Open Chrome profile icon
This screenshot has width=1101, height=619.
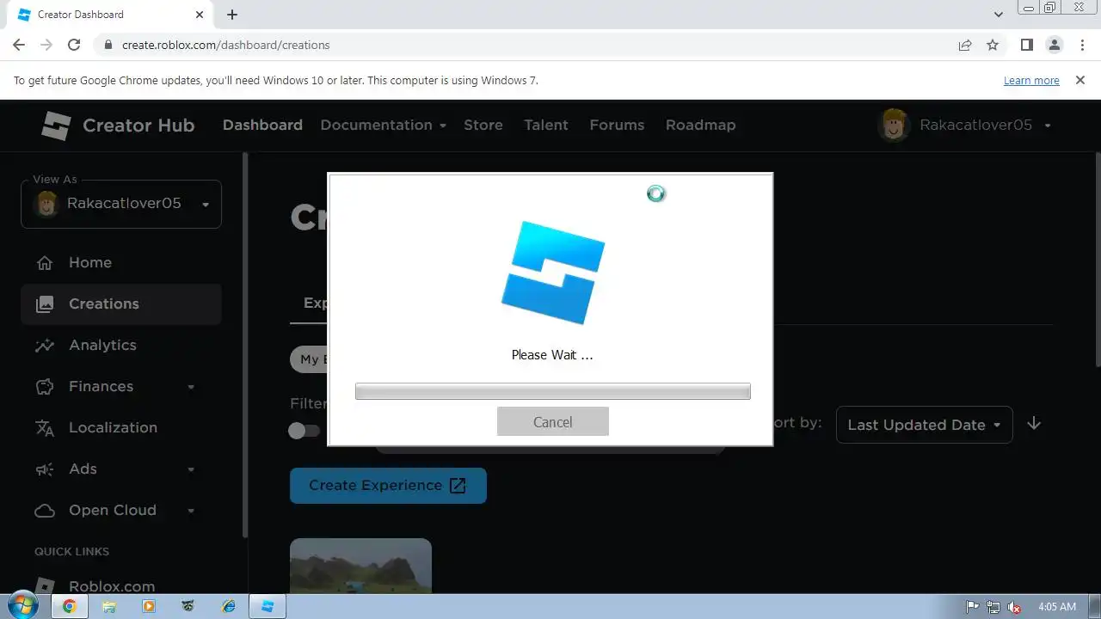1054,45
